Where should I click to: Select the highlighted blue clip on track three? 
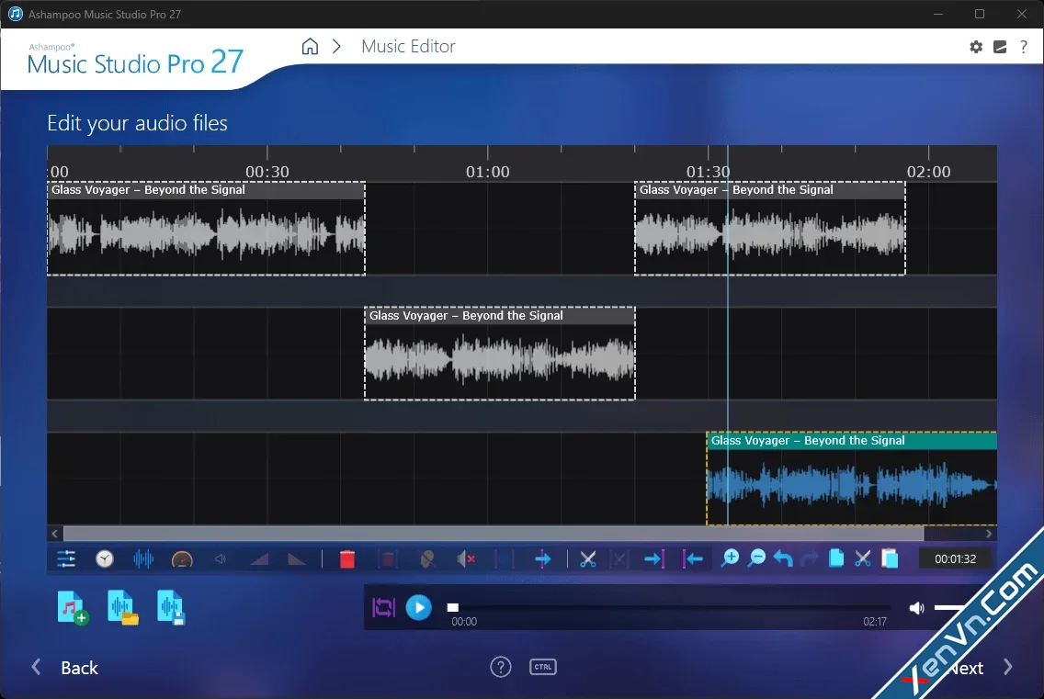click(852, 479)
